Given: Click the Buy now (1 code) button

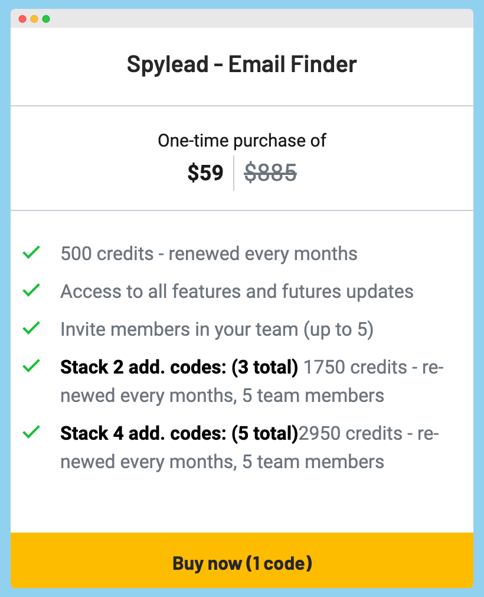Looking at the screenshot, I should click(x=242, y=560).
